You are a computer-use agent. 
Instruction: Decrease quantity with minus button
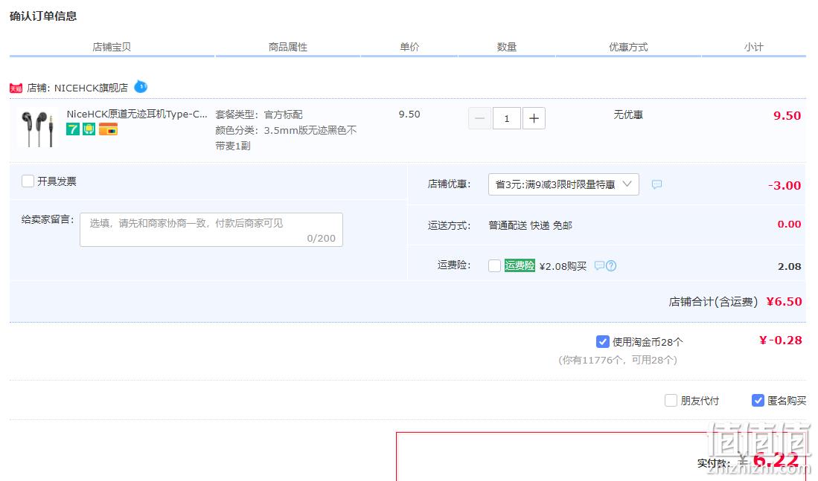click(x=479, y=118)
